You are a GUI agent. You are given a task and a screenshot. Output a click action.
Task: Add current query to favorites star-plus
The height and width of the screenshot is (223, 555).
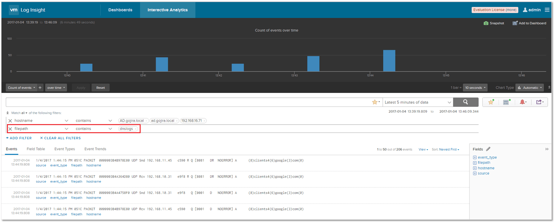coord(491,102)
